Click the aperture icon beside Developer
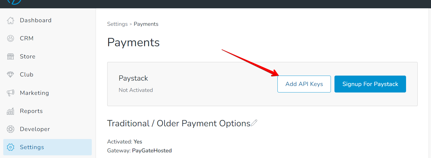Viewport: 431px width, 158px height. coord(10,129)
